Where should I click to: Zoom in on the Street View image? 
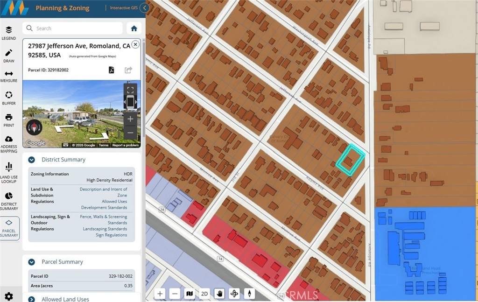[x=130, y=119]
